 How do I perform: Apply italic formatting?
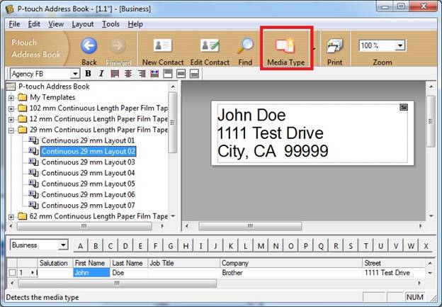coord(101,74)
